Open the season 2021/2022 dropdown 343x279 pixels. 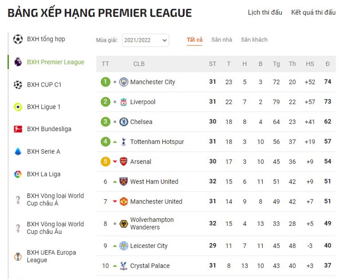(x=145, y=40)
